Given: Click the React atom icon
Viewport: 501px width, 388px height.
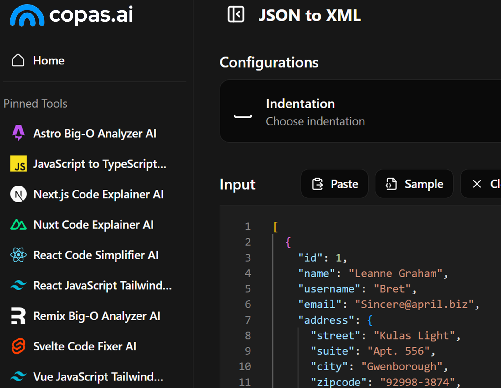Looking at the screenshot, I should point(18,255).
